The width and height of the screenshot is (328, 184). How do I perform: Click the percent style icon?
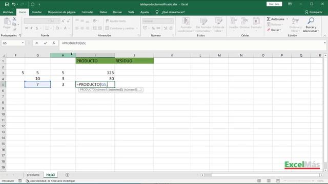pyautogui.click(x=153, y=28)
